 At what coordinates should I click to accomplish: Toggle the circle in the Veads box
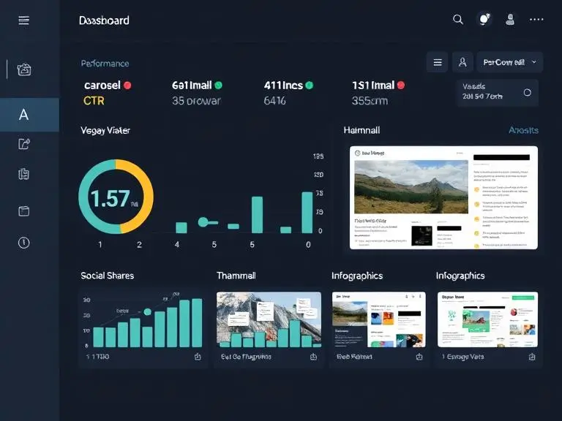(x=527, y=92)
